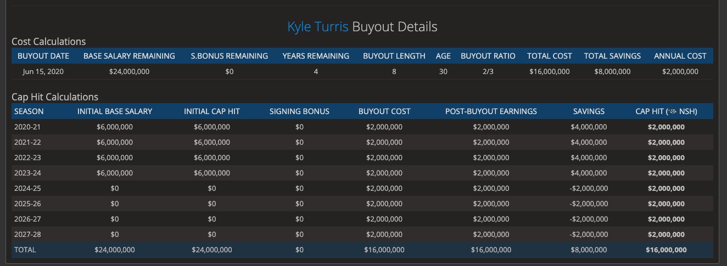Click the TOTAL row post-buyout earnings $16,000,000
This screenshot has height=266, width=727.
491,250
